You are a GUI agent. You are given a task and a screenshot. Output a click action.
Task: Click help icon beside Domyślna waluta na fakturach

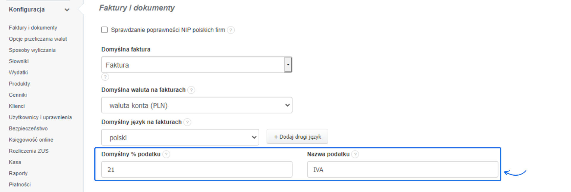tap(192, 90)
